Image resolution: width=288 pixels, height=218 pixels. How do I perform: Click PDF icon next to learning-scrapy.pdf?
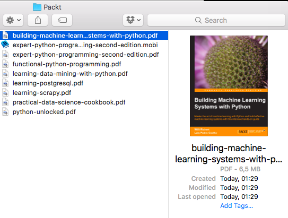(x=5, y=93)
